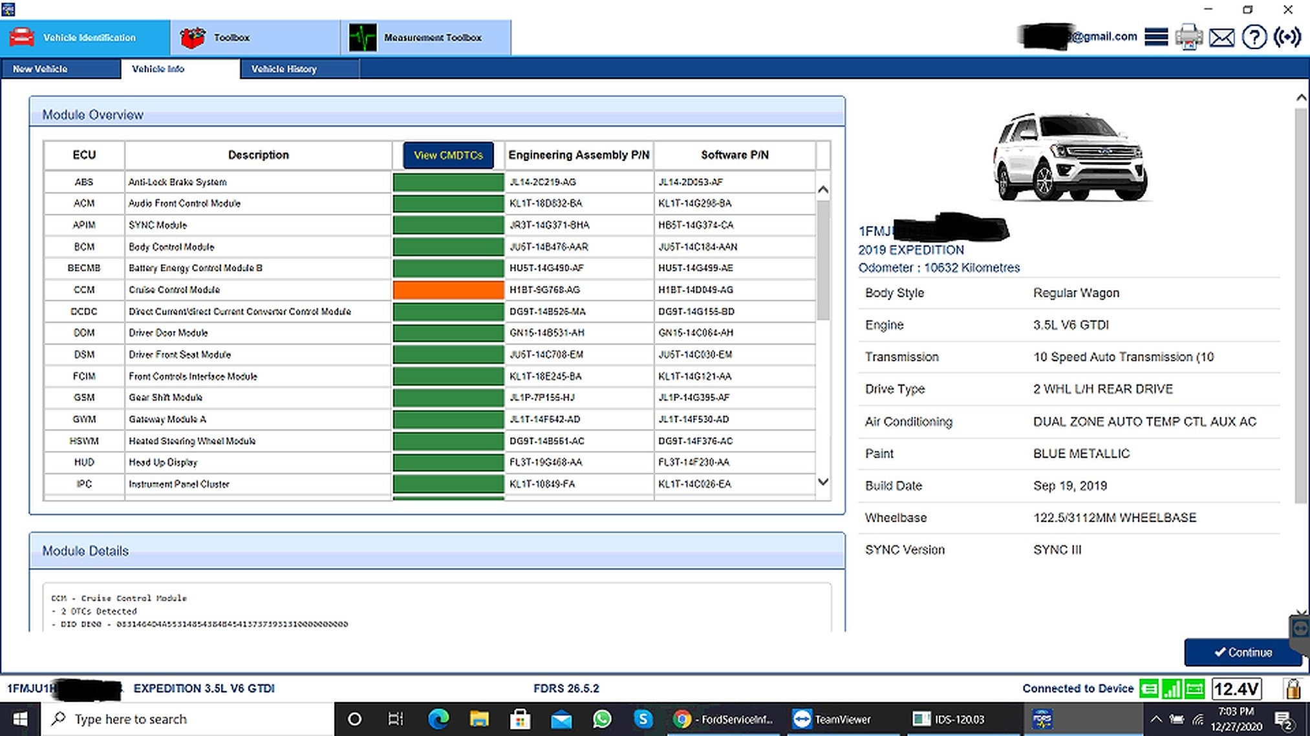Click the taskbar search box
The image size is (1310, 736).
tap(188, 719)
